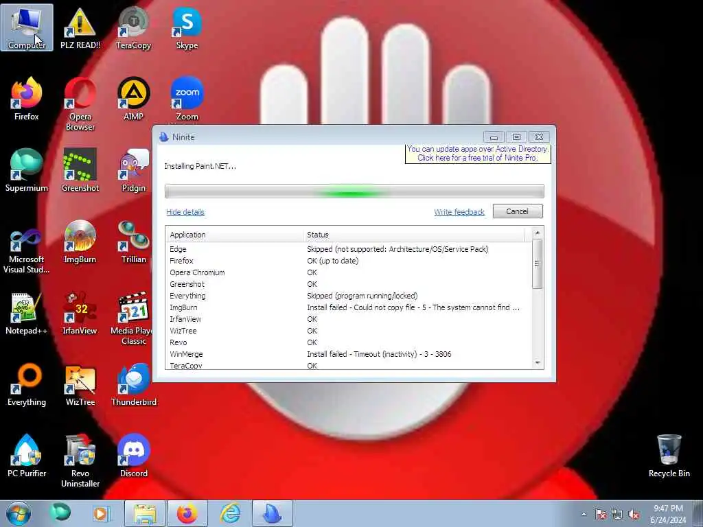Viewport: 703px width, 527px height.
Task: Open the Action Center flag tray icon
Action: 600,514
